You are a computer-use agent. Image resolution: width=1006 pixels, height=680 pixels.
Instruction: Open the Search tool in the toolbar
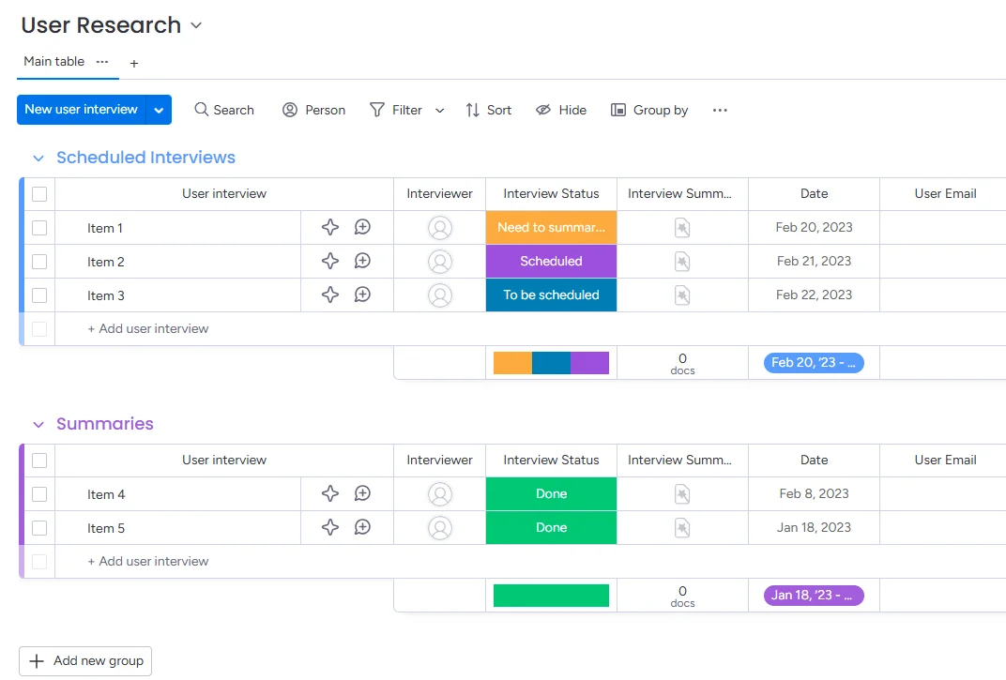(224, 110)
